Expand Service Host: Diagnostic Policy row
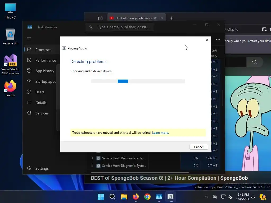The width and height of the screenshot is (271, 203). 92,158
